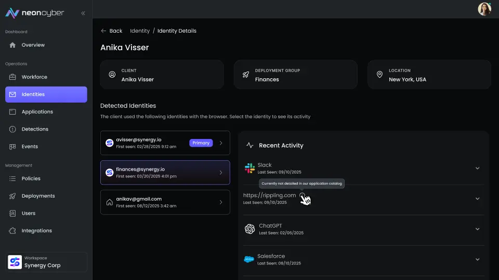Click the info icon next to rippling.com
The height and width of the screenshot is (280, 499).
[303, 195]
